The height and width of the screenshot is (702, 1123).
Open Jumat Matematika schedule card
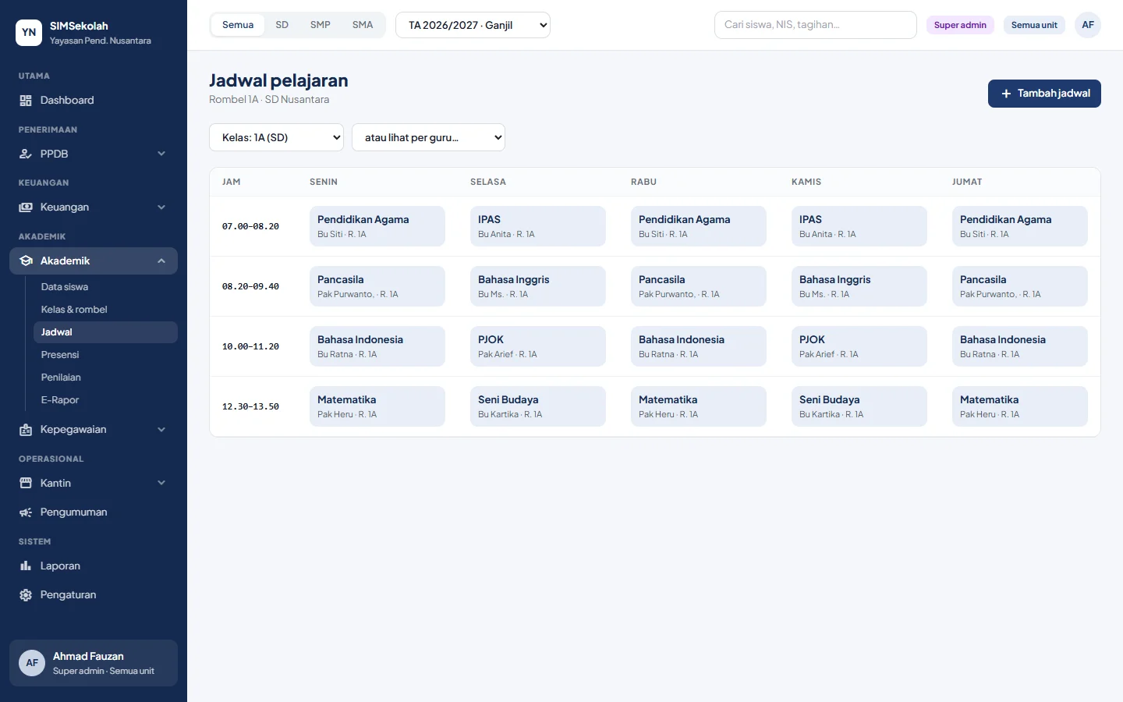click(1020, 406)
